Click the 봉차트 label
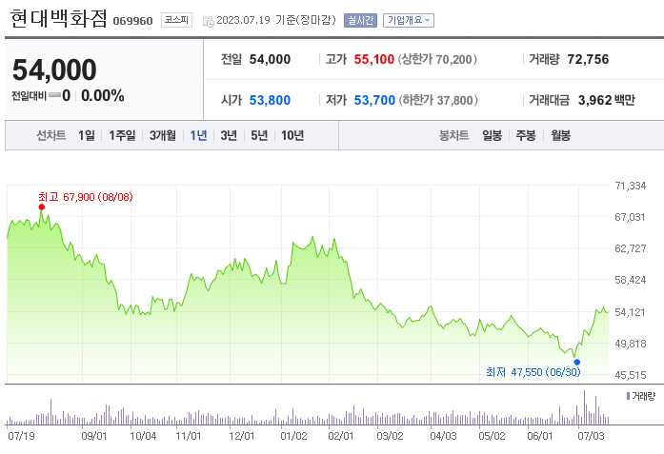This screenshot has width=664, height=454. pos(454,135)
